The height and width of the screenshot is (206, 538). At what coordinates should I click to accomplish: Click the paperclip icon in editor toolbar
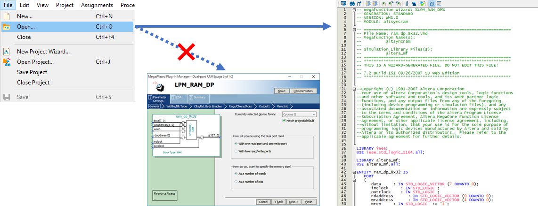[407, 4]
